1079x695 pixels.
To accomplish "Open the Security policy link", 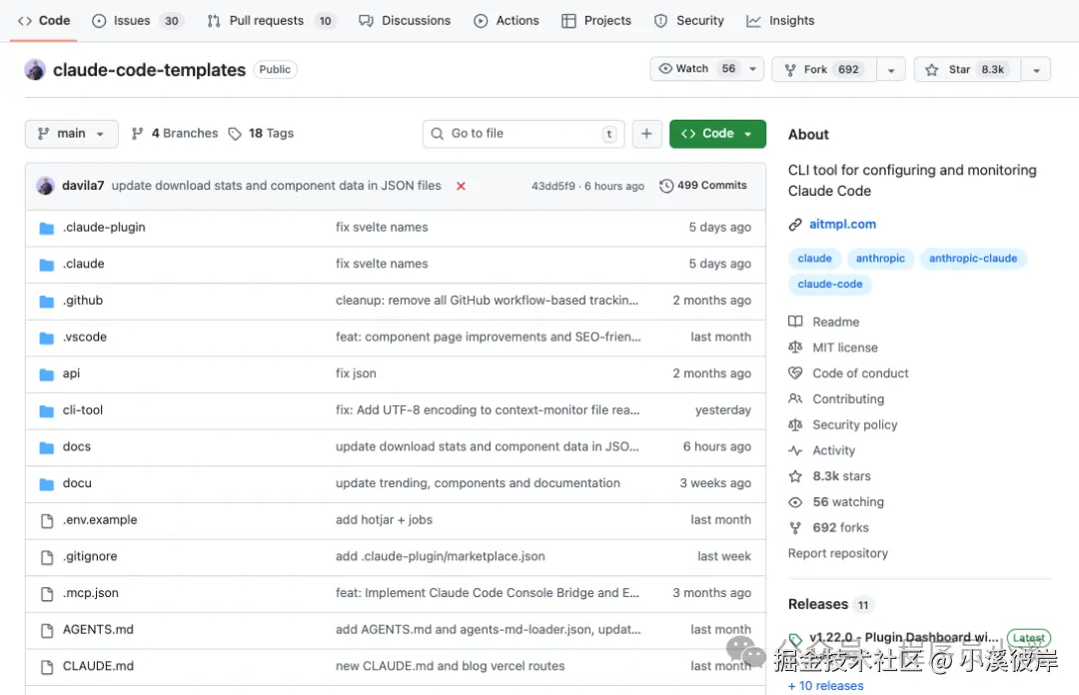I will pyautogui.click(x=843, y=424).
